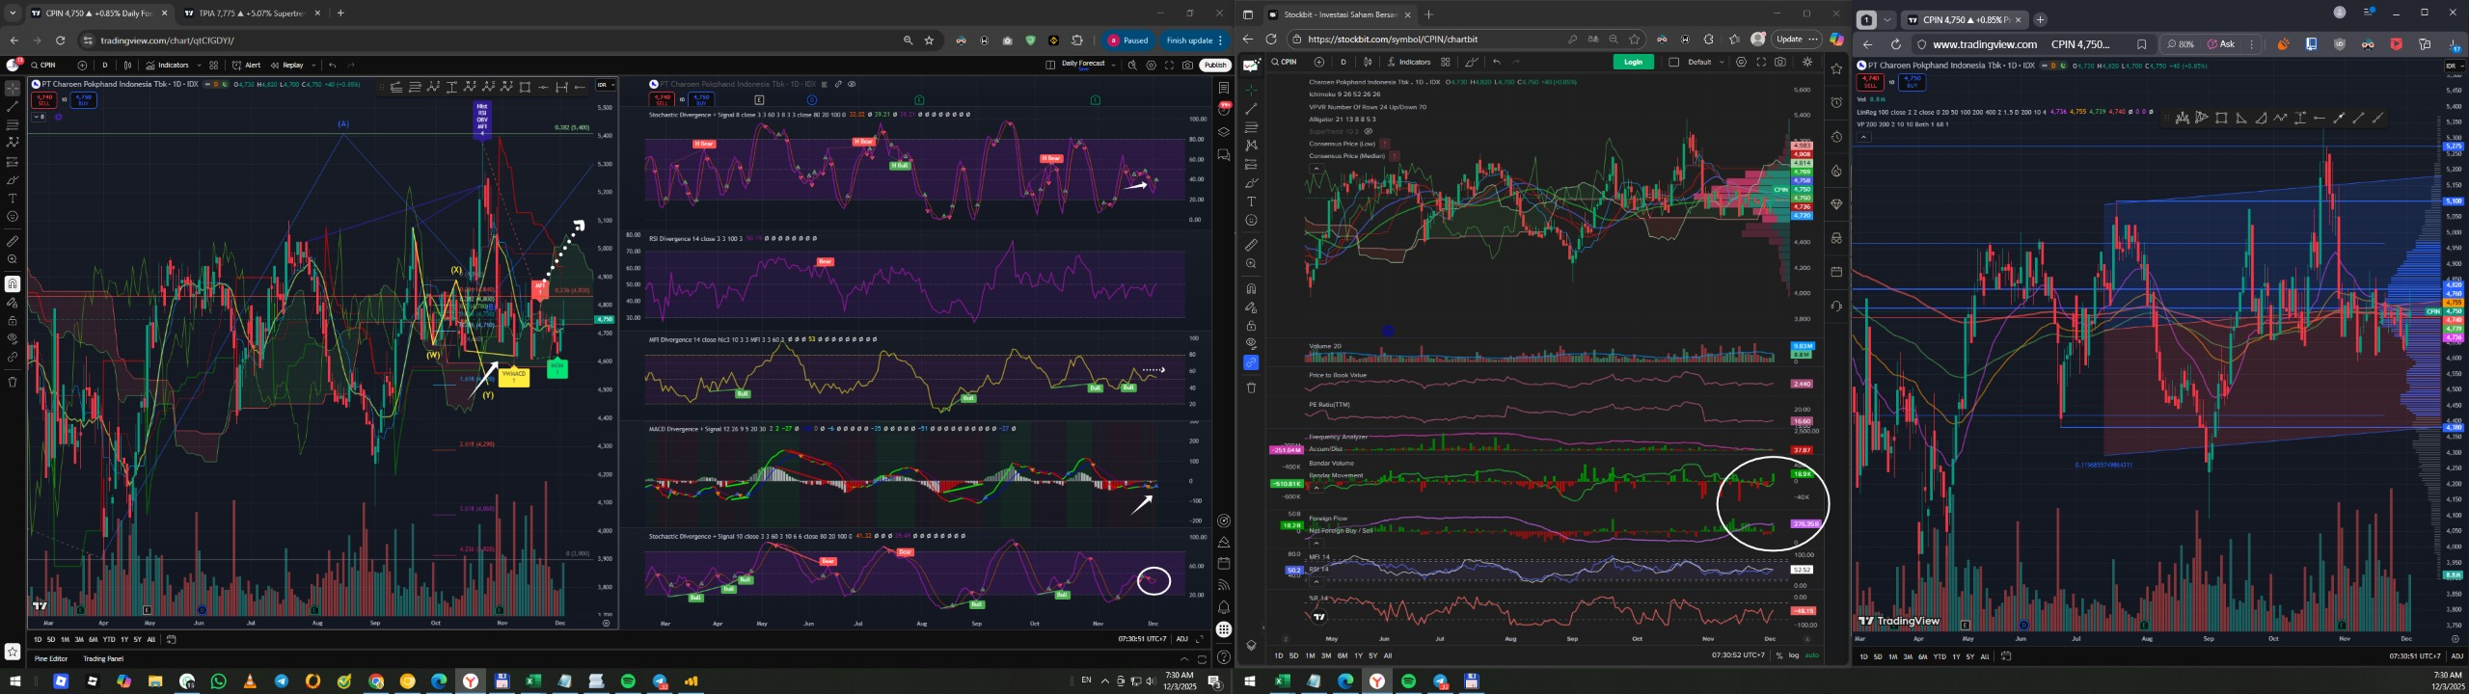2469x694 pixels.
Task: Open Trading Panel tab in left TradingView
Action: (x=103, y=658)
